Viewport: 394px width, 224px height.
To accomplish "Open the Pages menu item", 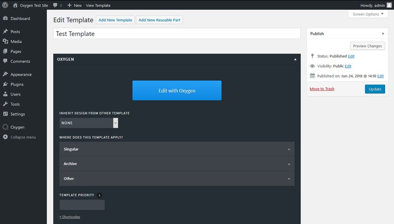I will (x=16, y=51).
